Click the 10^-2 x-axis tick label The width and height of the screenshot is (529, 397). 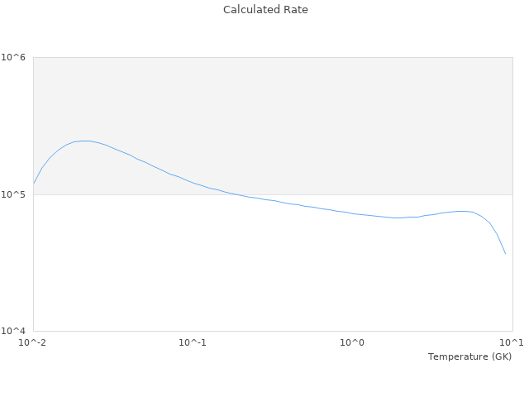(33, 342)
